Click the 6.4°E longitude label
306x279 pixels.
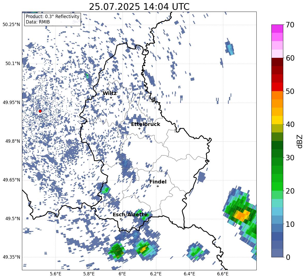[189, 274]
